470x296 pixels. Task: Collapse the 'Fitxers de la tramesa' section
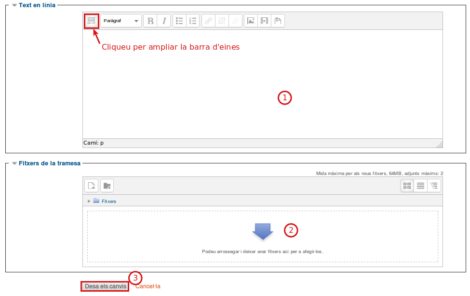click(14, 163)
